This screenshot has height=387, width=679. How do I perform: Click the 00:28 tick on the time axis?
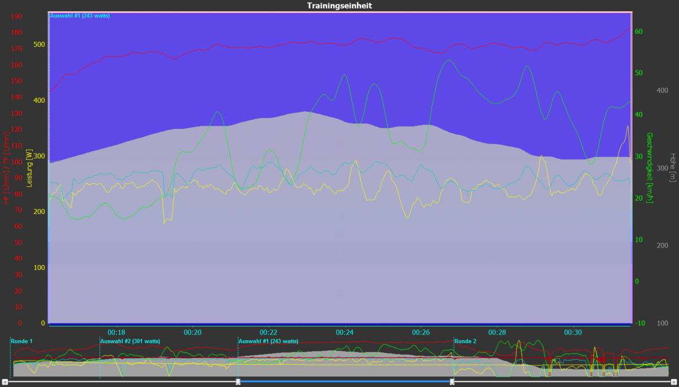click(x=497, y=332)
